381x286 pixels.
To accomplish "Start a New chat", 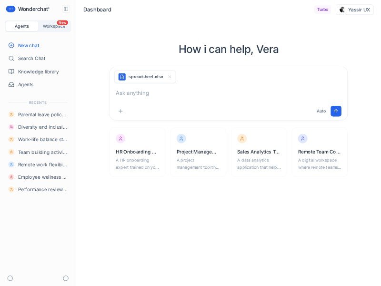I will coord(29,45).
